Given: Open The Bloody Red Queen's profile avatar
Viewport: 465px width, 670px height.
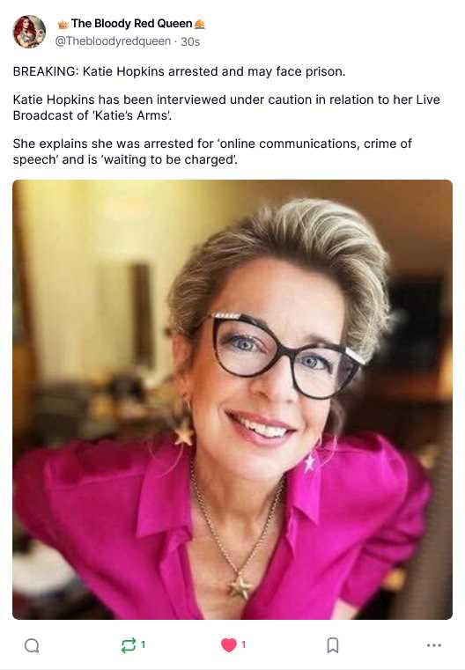Looking at the screenshot, I should click(x=29, y=32).
